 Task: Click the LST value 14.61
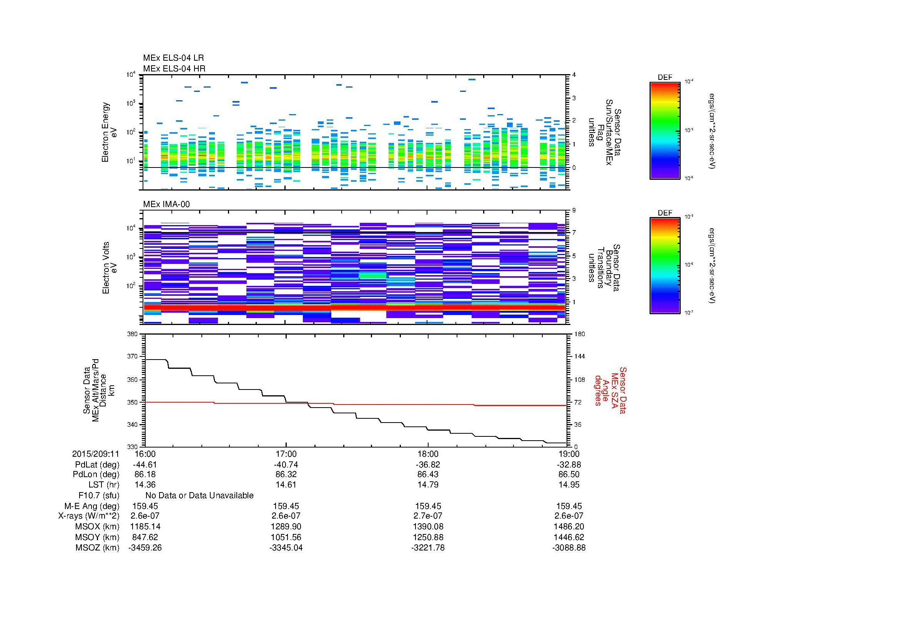pos(286,485)
